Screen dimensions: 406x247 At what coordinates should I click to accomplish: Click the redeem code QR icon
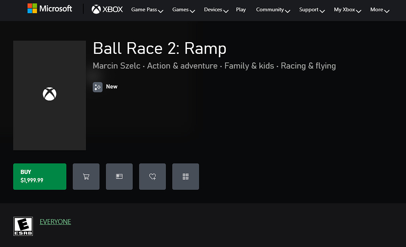[x=185, y=176]
